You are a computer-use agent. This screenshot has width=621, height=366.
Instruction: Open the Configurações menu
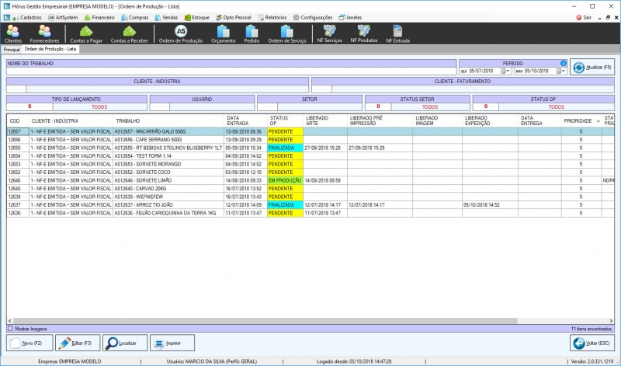pyautogui.click(x=313, y=17)
